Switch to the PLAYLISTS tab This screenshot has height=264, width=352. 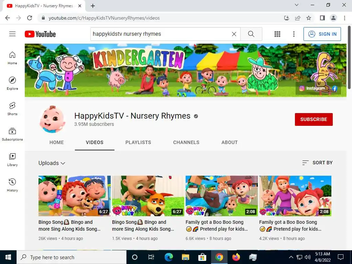click(x=138, y=142)
